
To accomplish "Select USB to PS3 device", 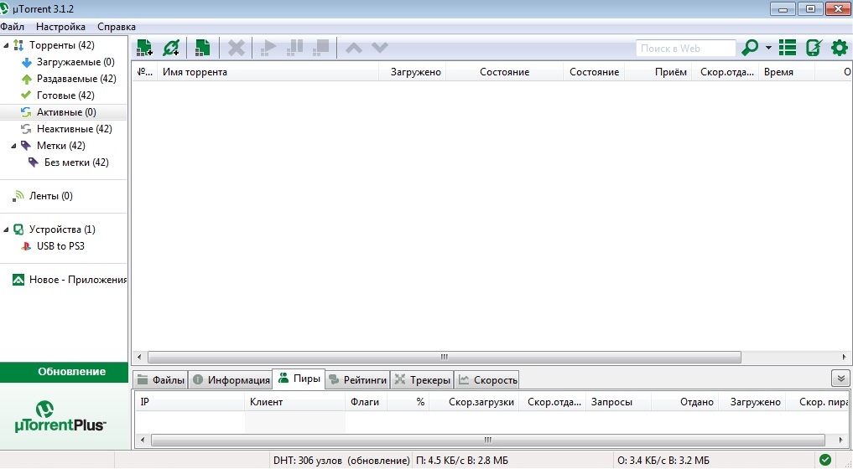I will (x=60, y=246).
